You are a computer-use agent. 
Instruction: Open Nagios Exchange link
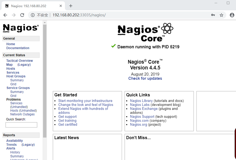pos(144,109)
